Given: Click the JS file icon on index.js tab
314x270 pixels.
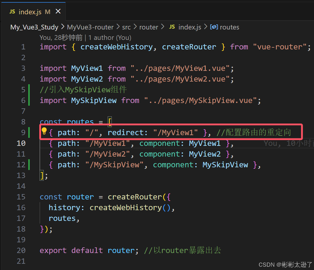Looking at the screenshot, I should click(12, 12).
